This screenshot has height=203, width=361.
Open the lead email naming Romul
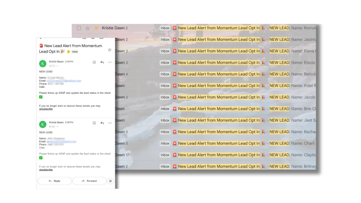[x=194, y=28]
